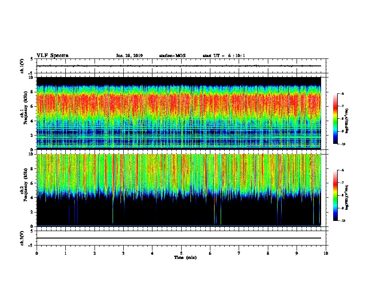Click the ch.1 color bar unit label

[x=347, y=121]
